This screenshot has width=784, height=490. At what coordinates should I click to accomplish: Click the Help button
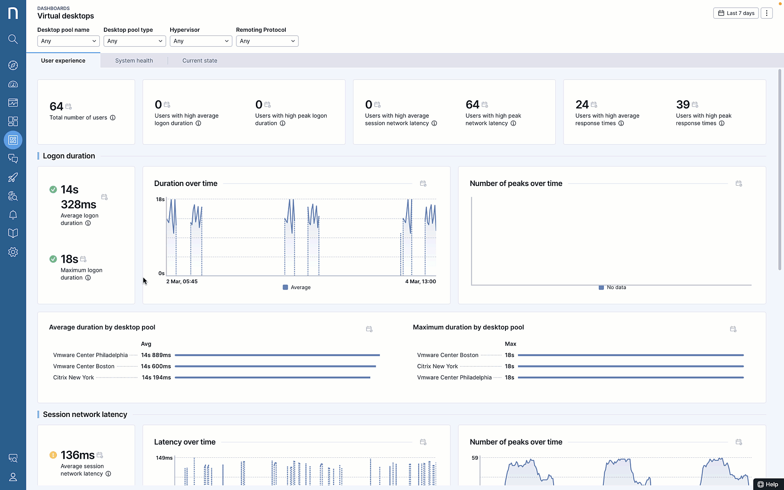coord(768,484)
